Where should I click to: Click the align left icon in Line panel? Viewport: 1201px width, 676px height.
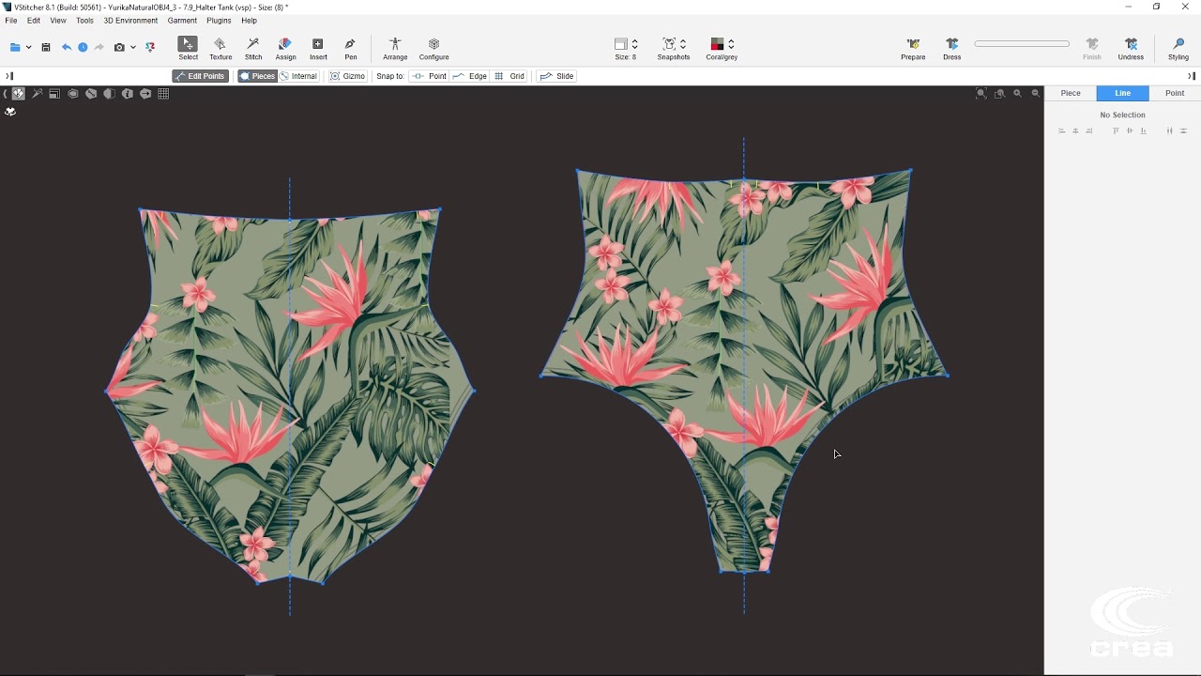point(1061,131)
